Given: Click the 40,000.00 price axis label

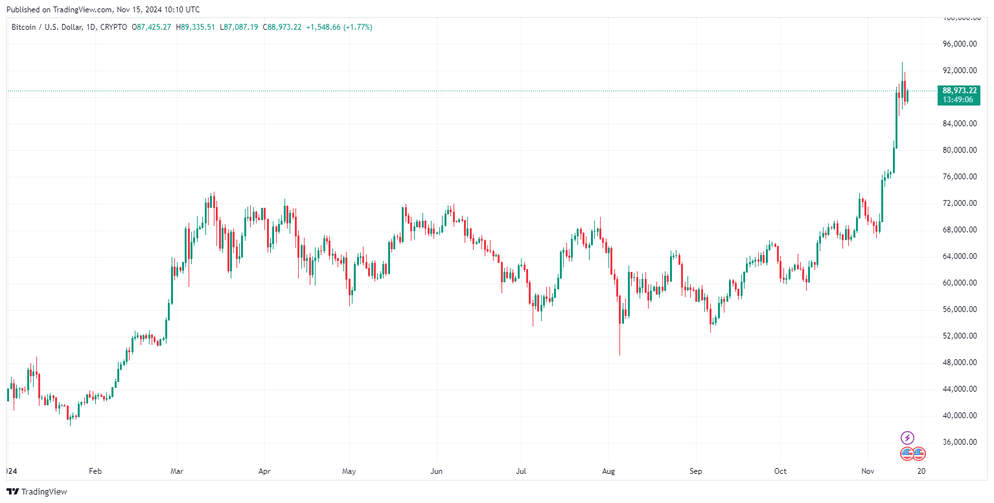Looking at the screenshot, I should (960, 416).
